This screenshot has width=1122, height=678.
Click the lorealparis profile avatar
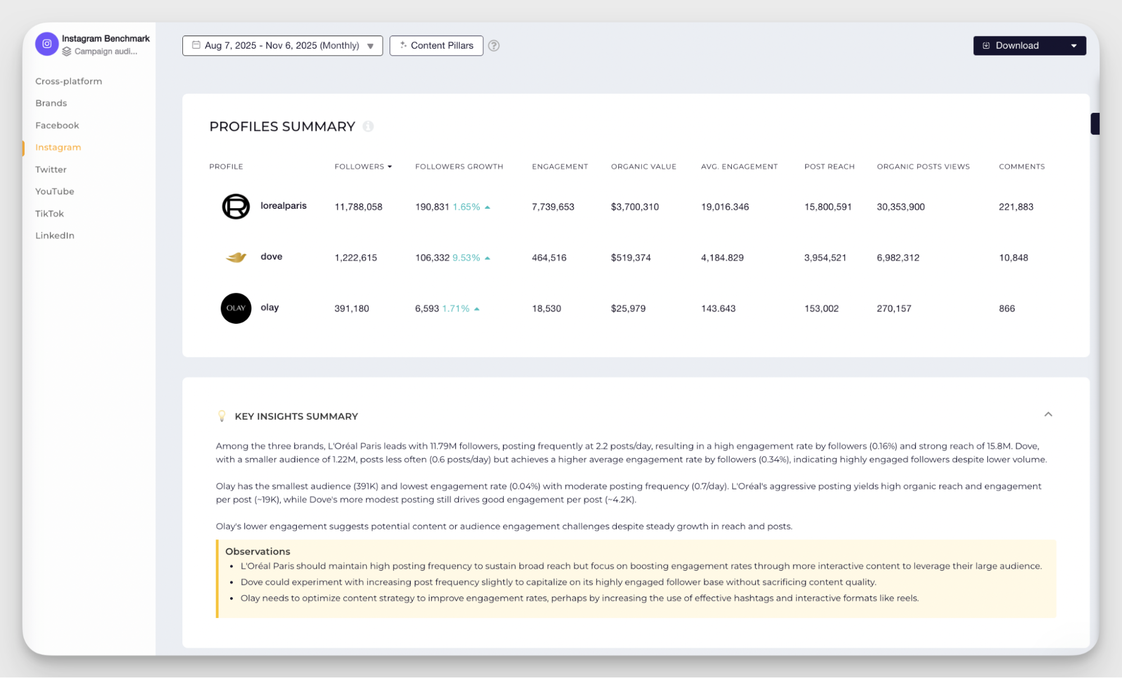[x=236, y=207]
